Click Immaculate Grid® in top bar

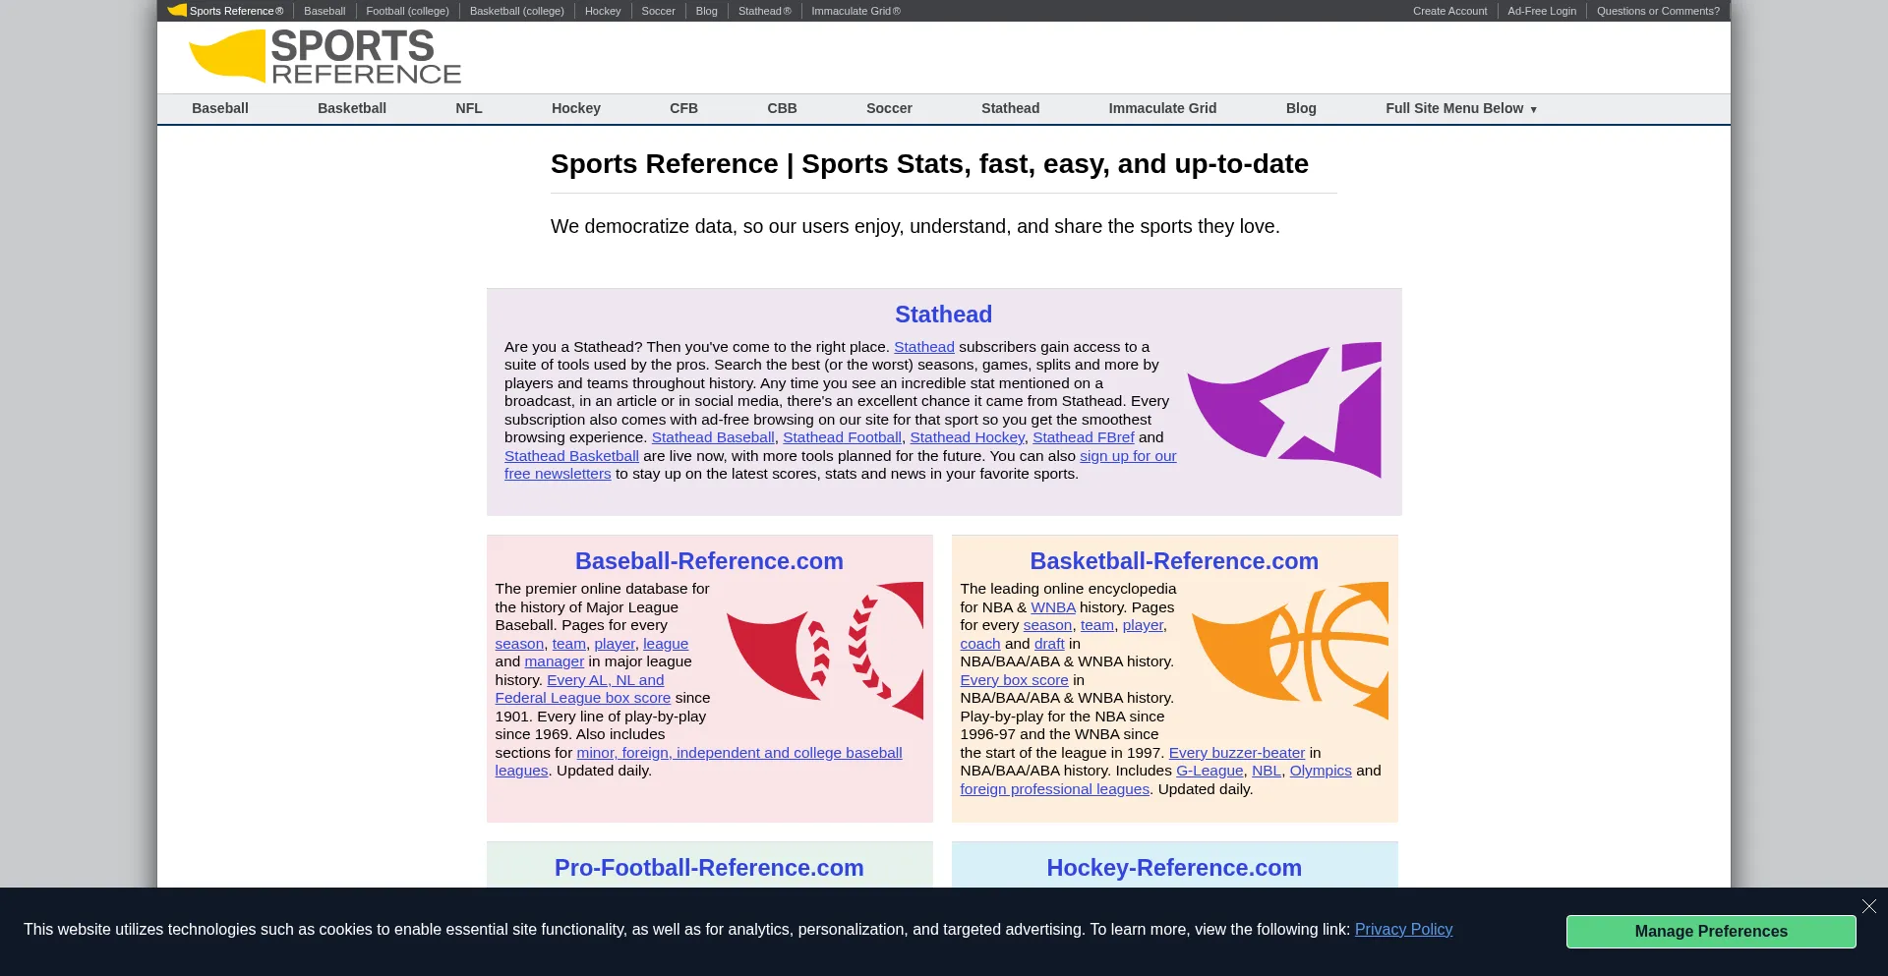[x=855, y=11]
